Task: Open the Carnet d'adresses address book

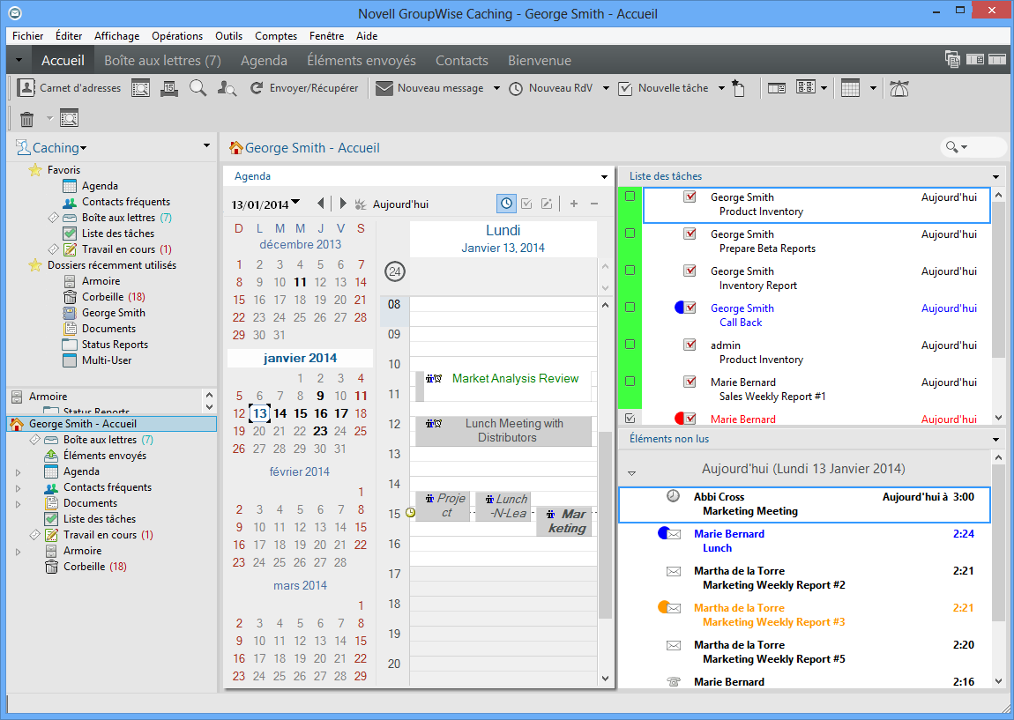Action: pos(69,88)
